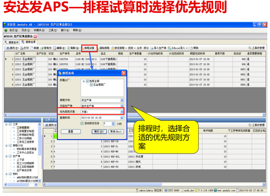
Task: Click the 重置 button in the dialog
Action: tap(71, 131)
